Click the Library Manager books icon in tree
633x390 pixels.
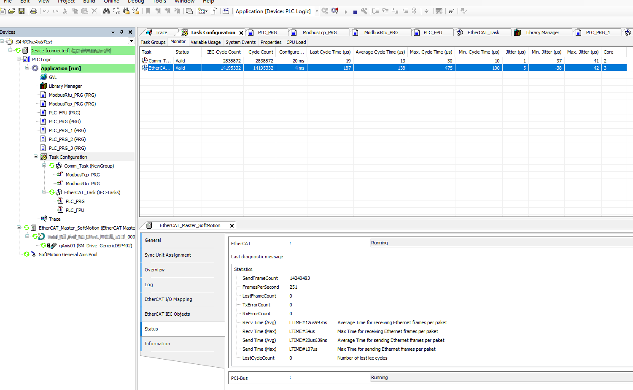pos(43,86)
